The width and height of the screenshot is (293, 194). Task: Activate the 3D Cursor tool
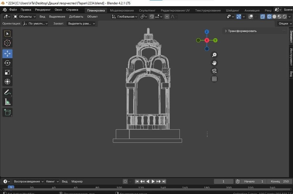8,43
